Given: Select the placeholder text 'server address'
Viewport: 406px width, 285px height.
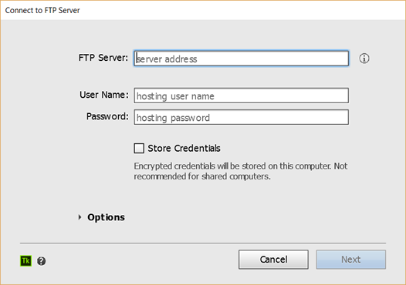Looking at the screenshot, I should pyautogui.click(x=167, y=59).
